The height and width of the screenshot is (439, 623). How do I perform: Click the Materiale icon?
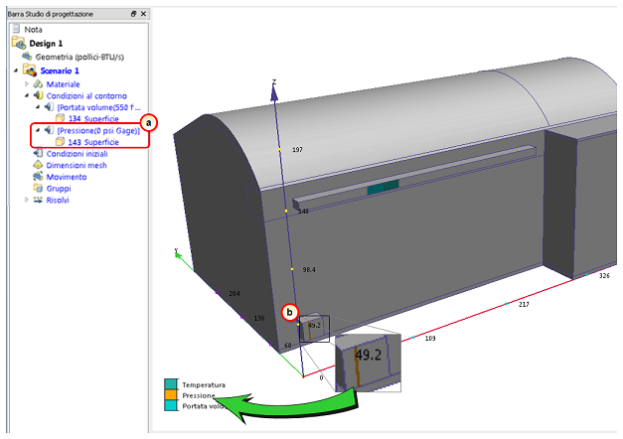click(38, 83)
